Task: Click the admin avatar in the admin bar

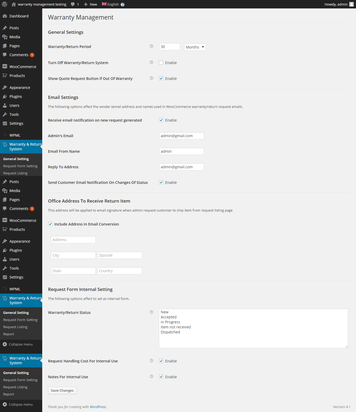Action: (x=352, y=4)
